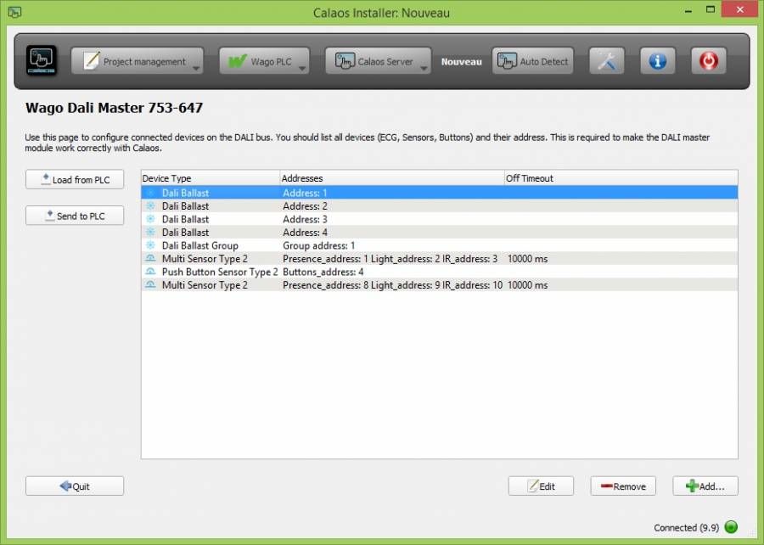Viewport: 764px width, 545px height.
Task: Click the Auto Detect toolbar button
Action: tap(532, 61)
